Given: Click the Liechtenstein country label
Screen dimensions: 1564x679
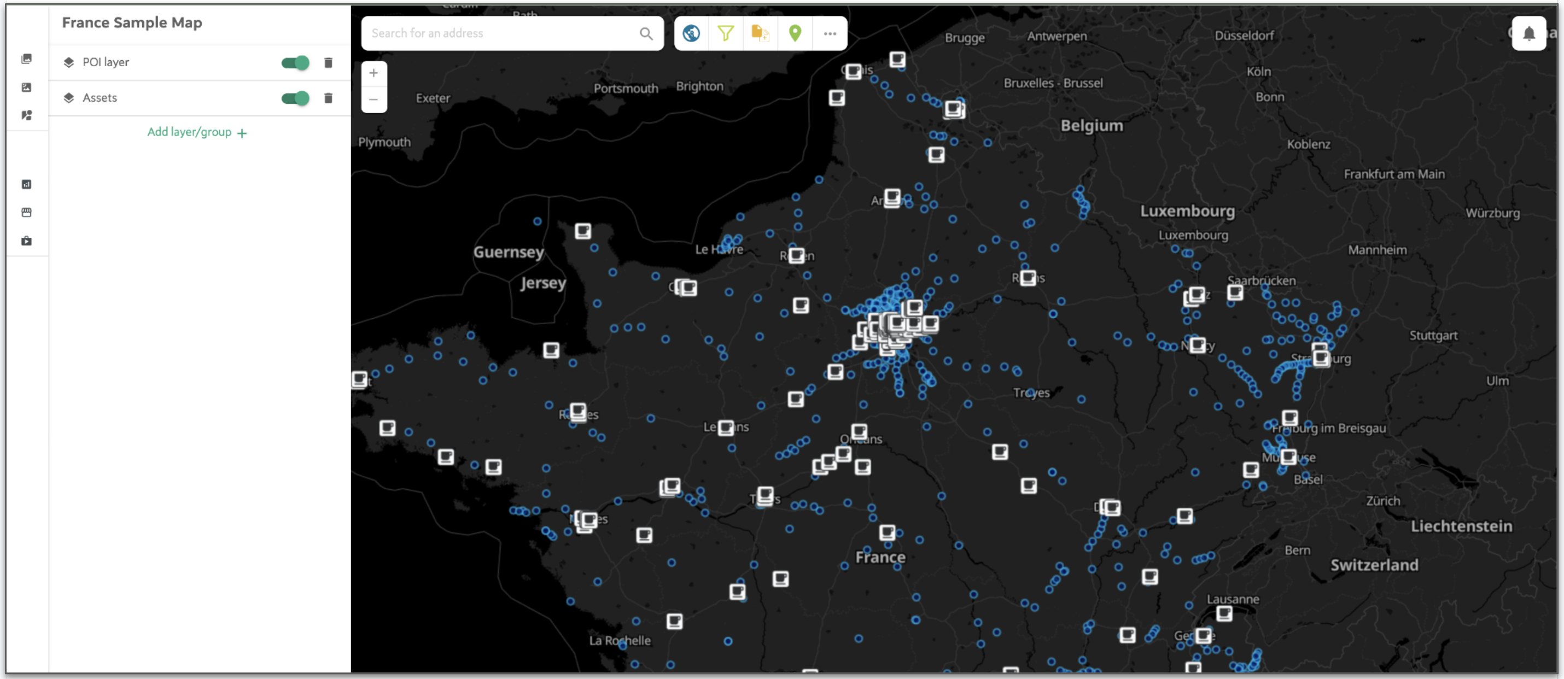Looking at the screenshot, I should click(x=1461, y=526).
